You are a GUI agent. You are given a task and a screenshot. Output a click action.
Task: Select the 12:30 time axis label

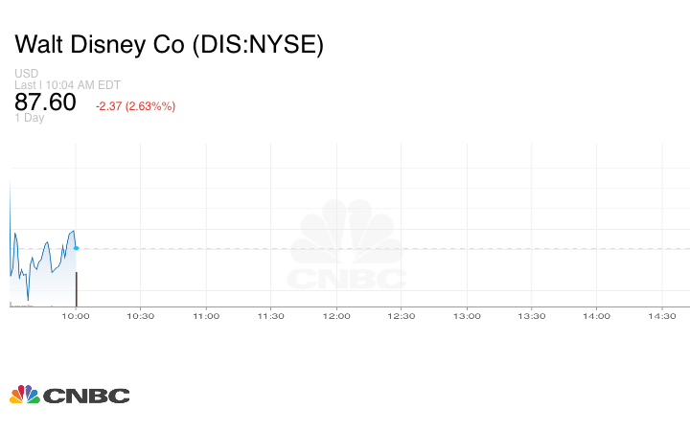(402, 316)
